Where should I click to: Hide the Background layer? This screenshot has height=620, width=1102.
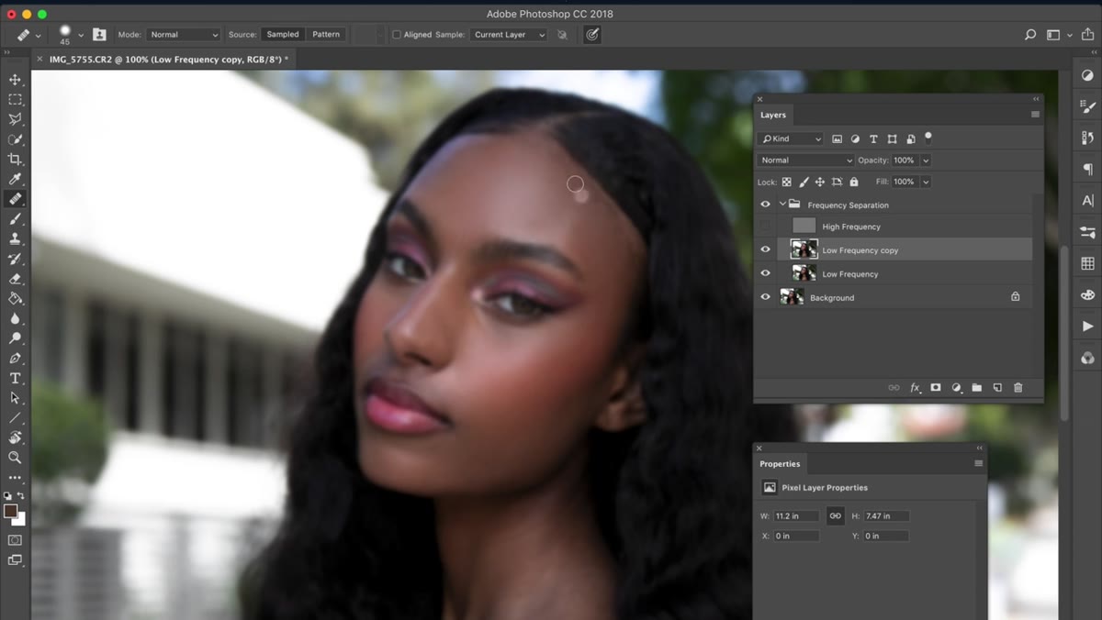[x=765, y=298]
